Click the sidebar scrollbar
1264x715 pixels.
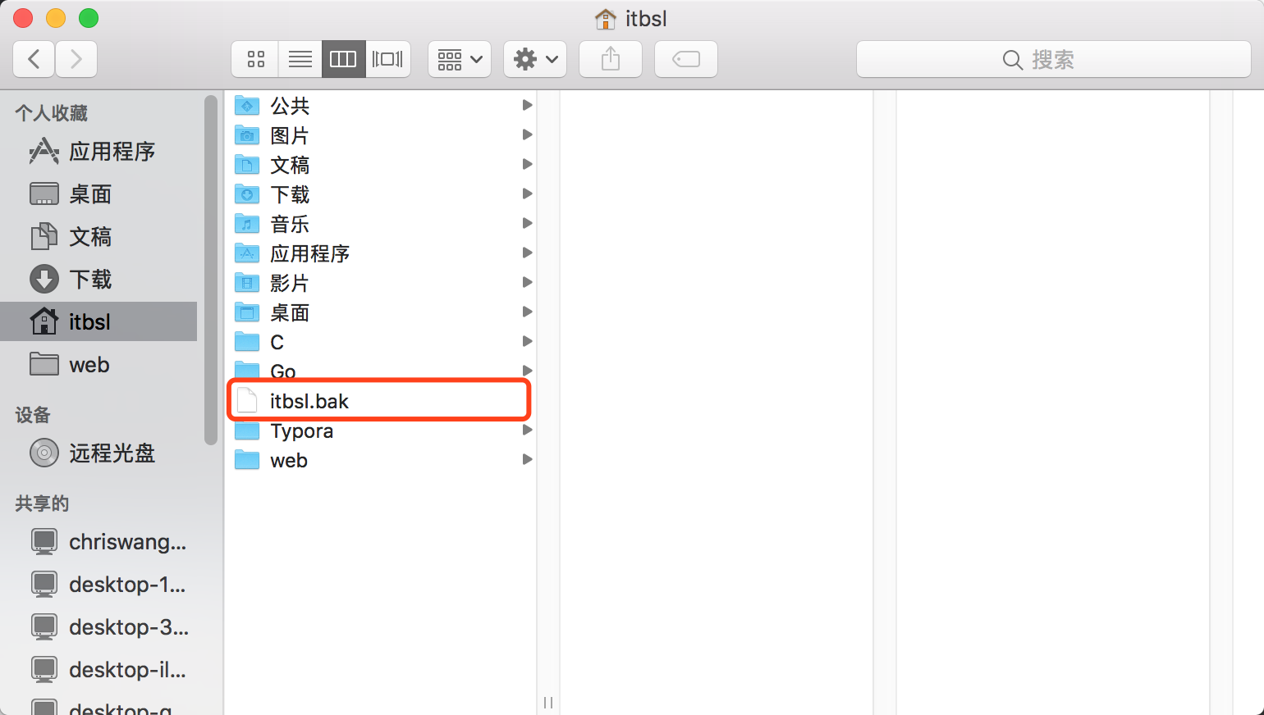211,271
